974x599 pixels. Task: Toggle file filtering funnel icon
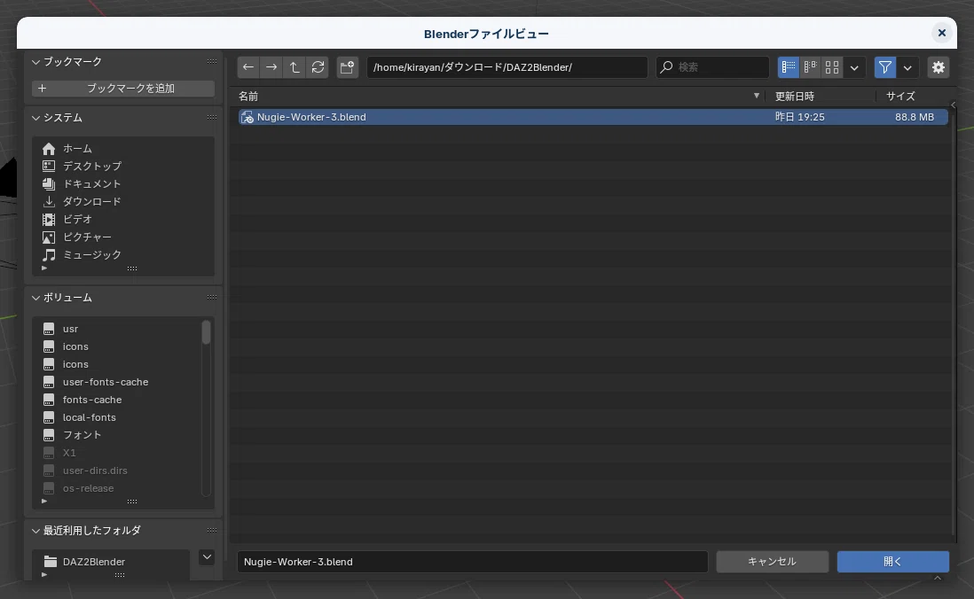click(x=885, y=67)
